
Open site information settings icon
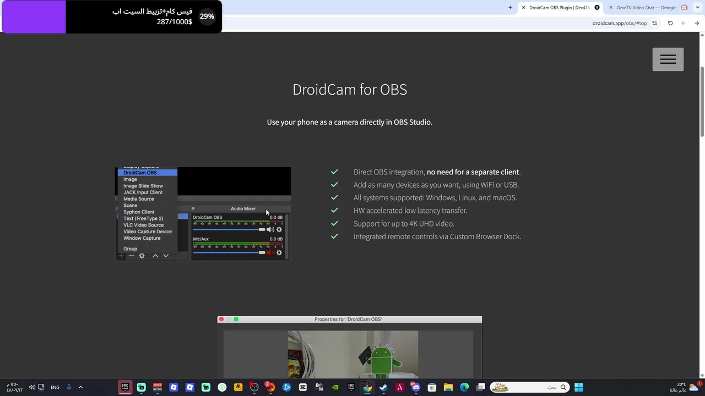click(x=654, y=23)
